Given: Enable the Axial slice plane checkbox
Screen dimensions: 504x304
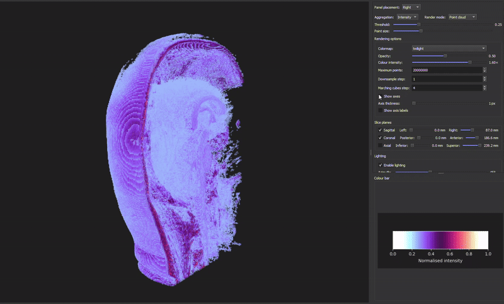Looking at the screenshot, I should 381,145.
